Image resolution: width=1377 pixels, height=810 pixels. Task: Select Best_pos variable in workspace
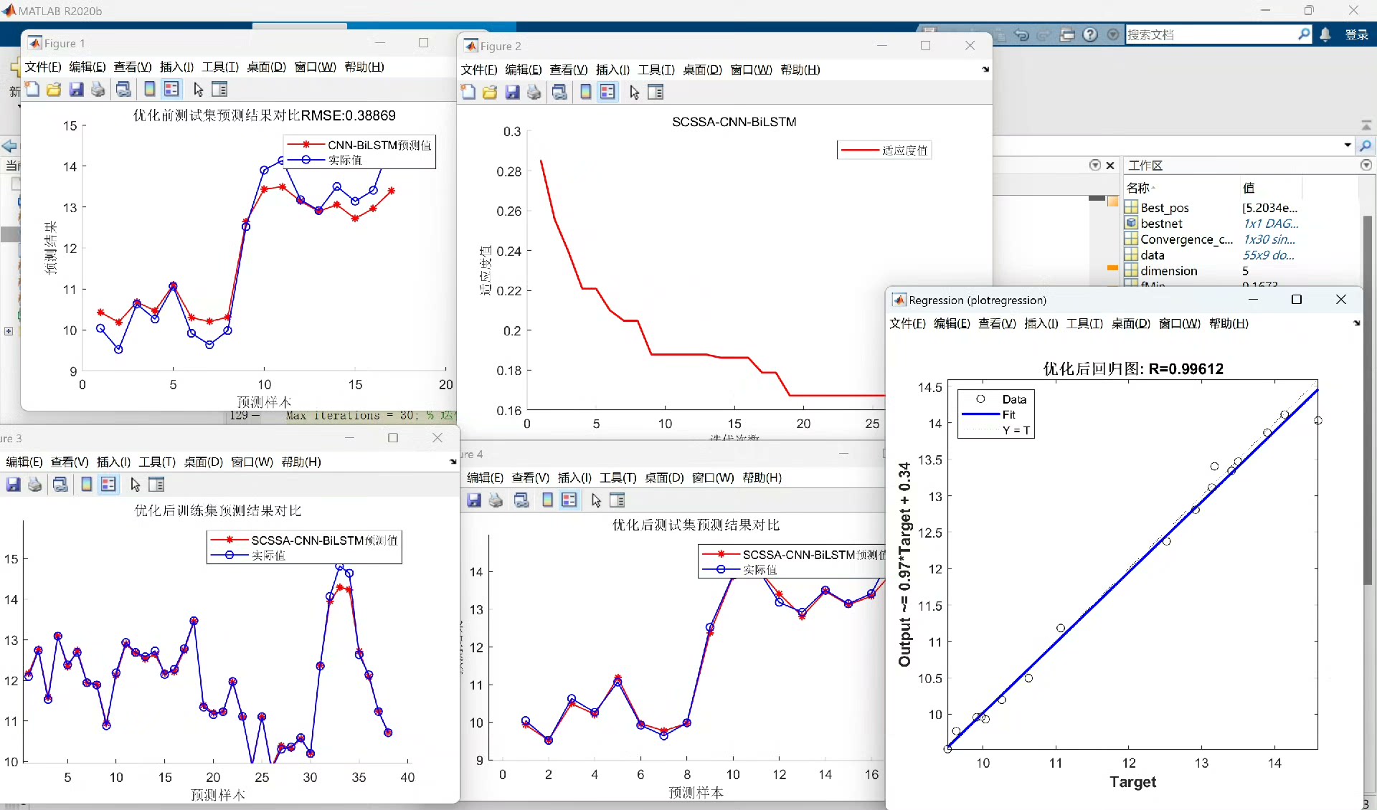click(1164, 207)
